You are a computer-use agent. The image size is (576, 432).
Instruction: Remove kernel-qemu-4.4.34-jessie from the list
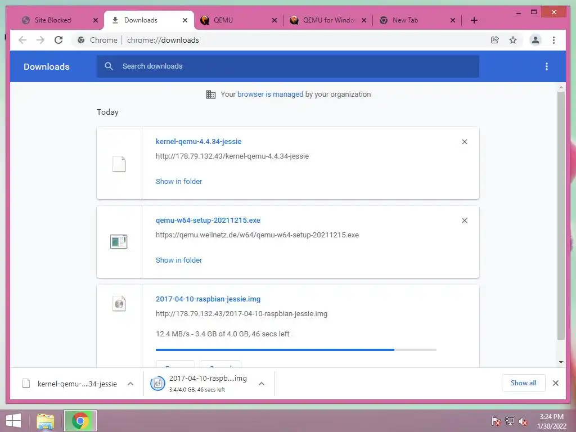click(464, 142)
